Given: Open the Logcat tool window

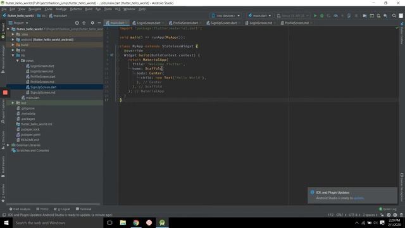Looking at the screenshot, I should coord(62,209).
